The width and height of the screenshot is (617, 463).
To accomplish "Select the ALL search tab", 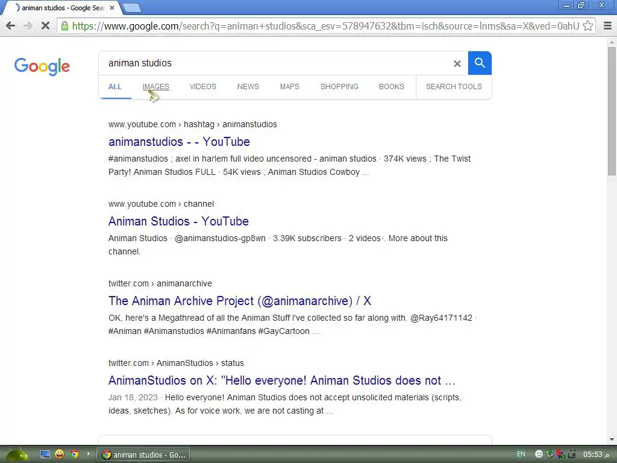I will [115, 87].
